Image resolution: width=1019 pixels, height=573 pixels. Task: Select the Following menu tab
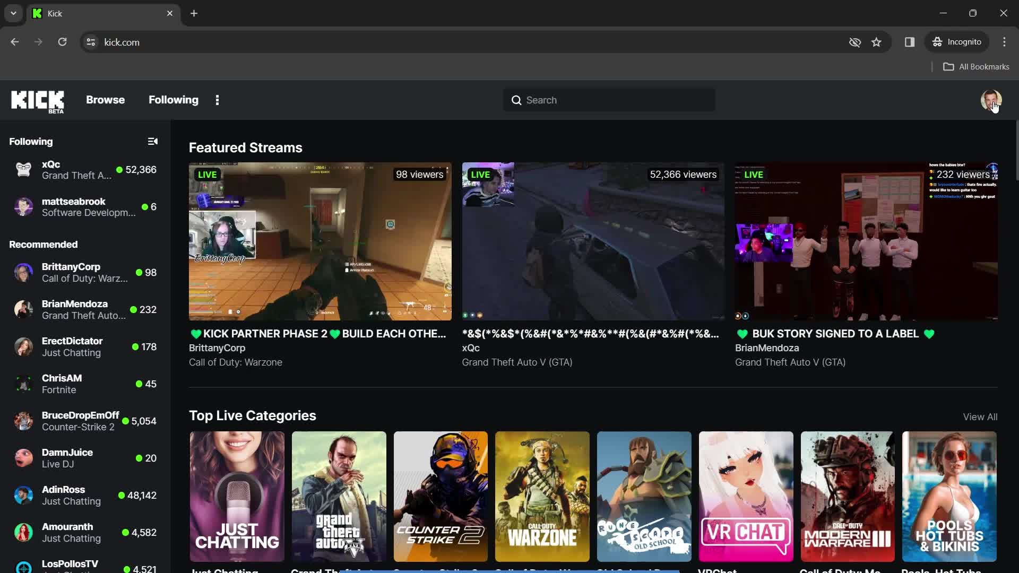pyautogui.click(x=174, y=99)
